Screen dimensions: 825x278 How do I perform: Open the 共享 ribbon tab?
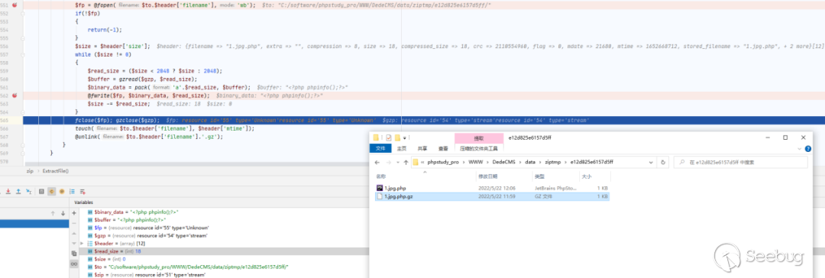[422, 148]
